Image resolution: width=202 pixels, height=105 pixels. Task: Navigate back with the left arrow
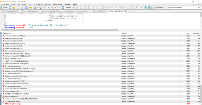[55, 8]
